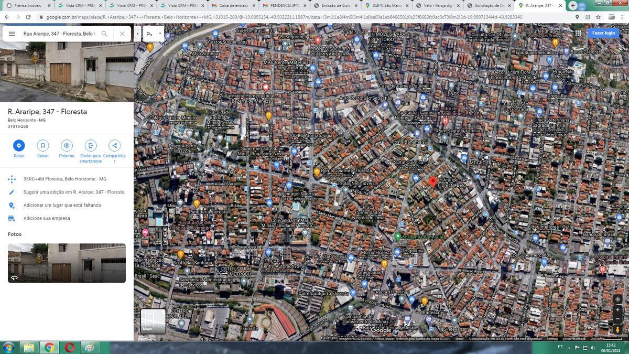Switch to Caixa de entrada tab

pos(231,5)
